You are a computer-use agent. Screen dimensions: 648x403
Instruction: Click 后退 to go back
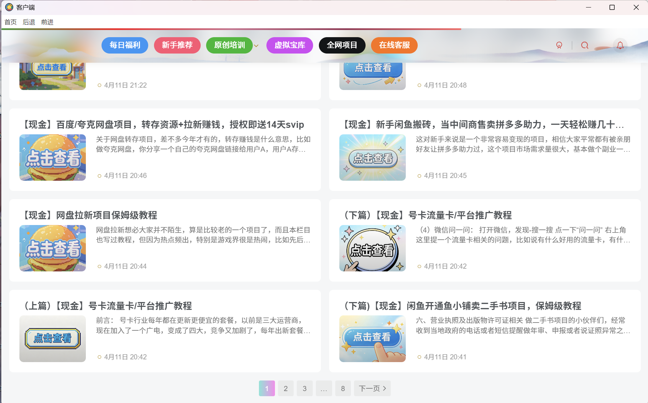[x=29, y=22]
